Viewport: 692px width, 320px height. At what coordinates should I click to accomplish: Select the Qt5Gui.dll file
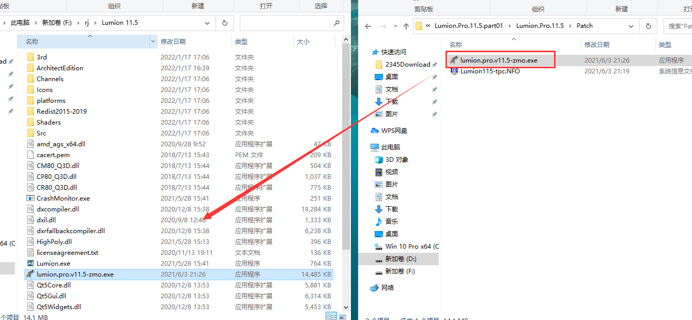pos(51,296)
